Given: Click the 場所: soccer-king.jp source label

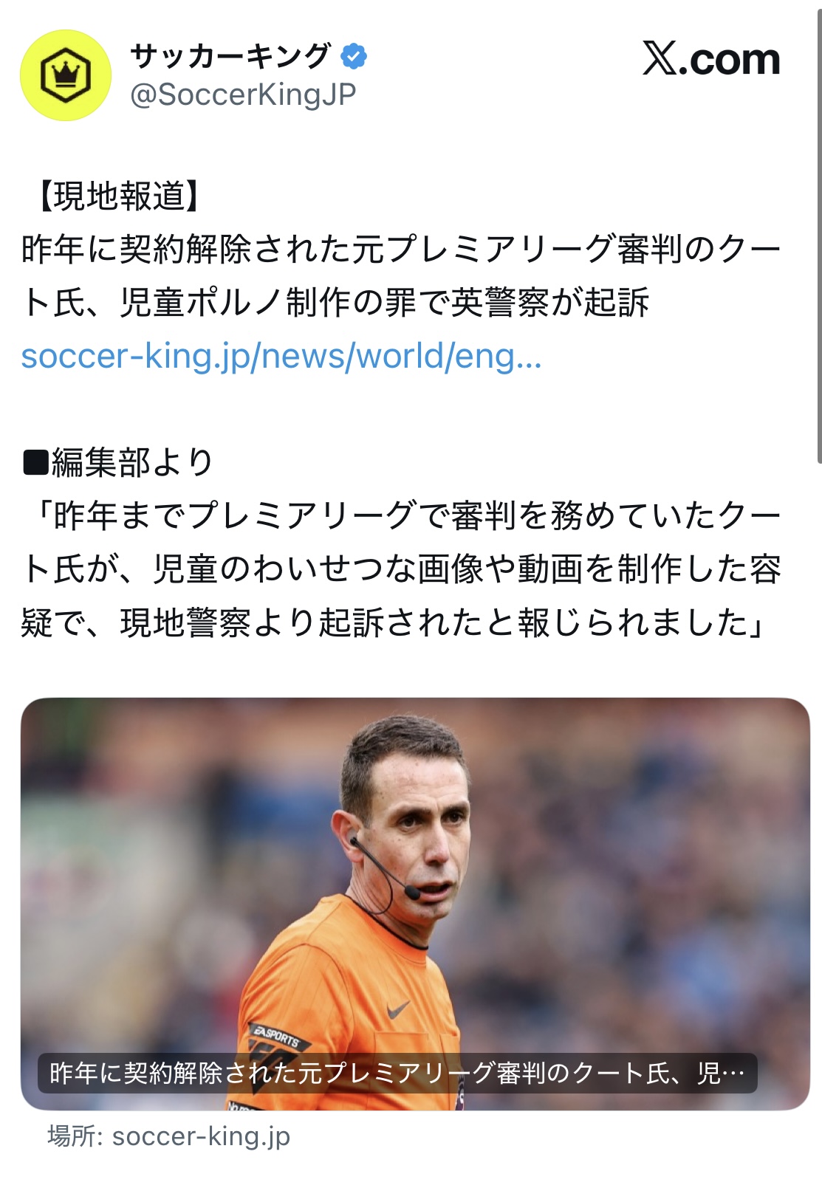Looking at the screenshot, I should pos(169,1136).
